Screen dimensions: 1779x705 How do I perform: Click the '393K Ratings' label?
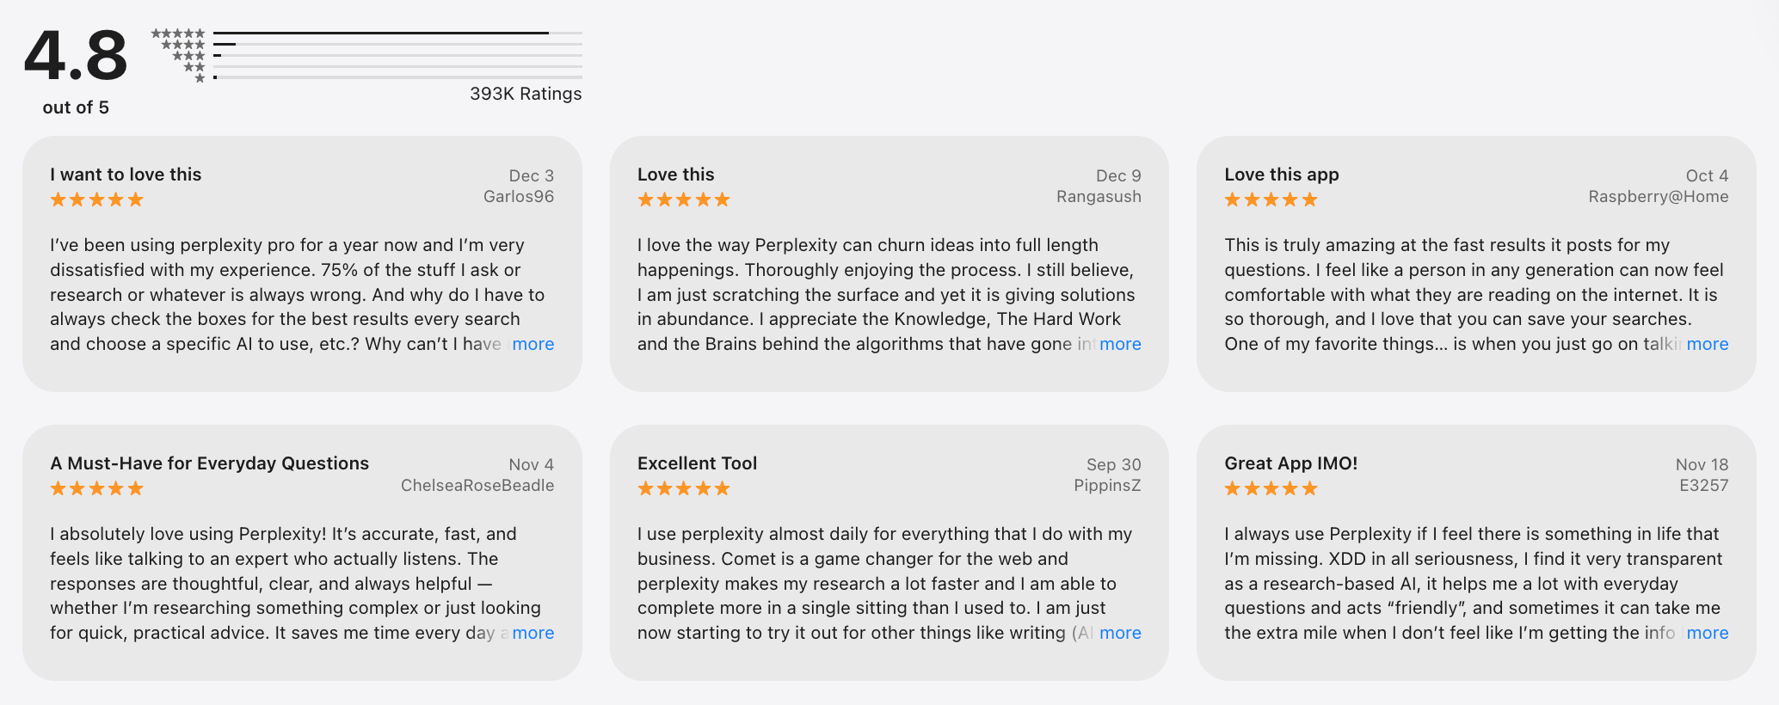point(524,94)
